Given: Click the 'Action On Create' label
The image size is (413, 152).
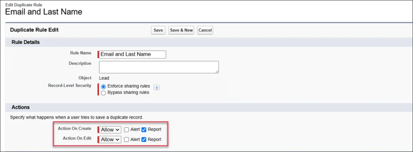Looking at the screenshot, I should [x=75, y=129].
